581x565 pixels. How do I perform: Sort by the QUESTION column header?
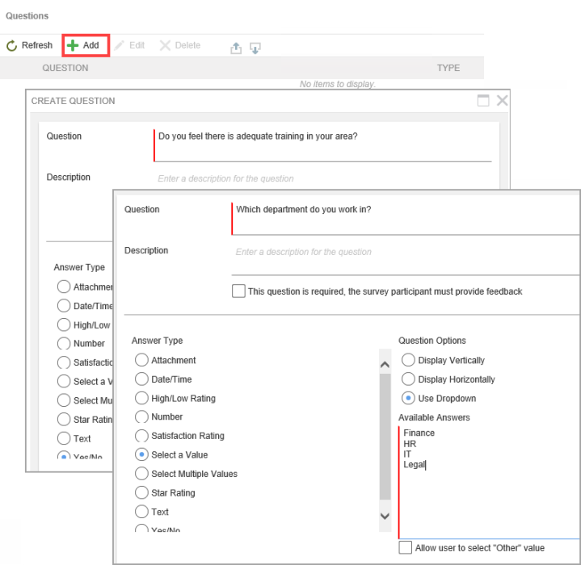pyautogui.click(x=65, y=69)
